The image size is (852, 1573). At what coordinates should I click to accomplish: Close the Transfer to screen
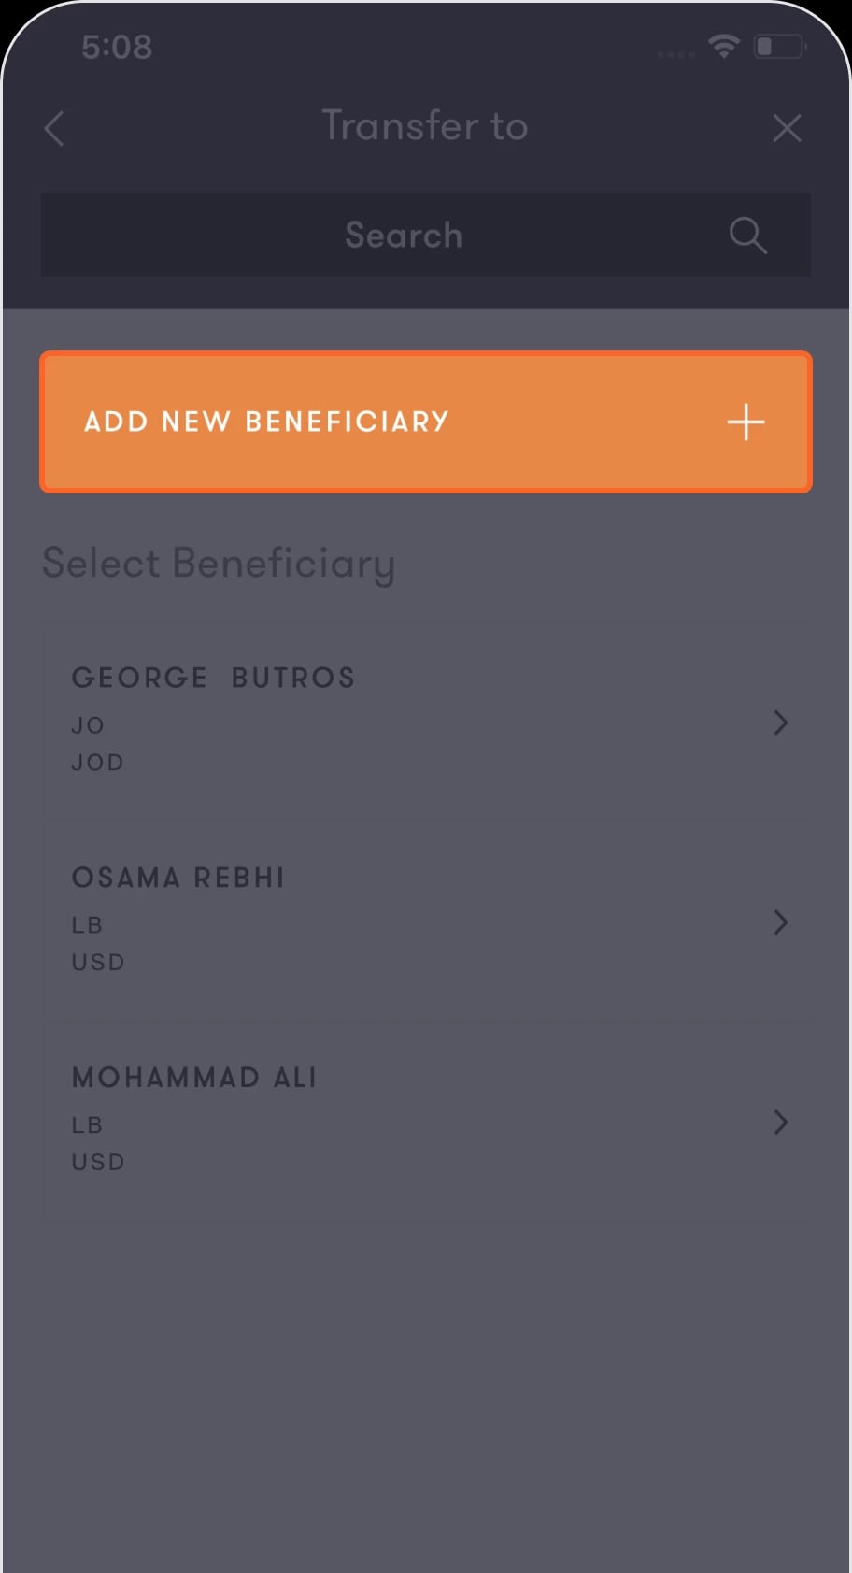(x=787, y=128)
